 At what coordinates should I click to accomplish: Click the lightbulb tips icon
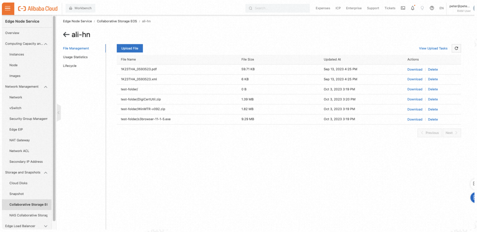[422, 8]
